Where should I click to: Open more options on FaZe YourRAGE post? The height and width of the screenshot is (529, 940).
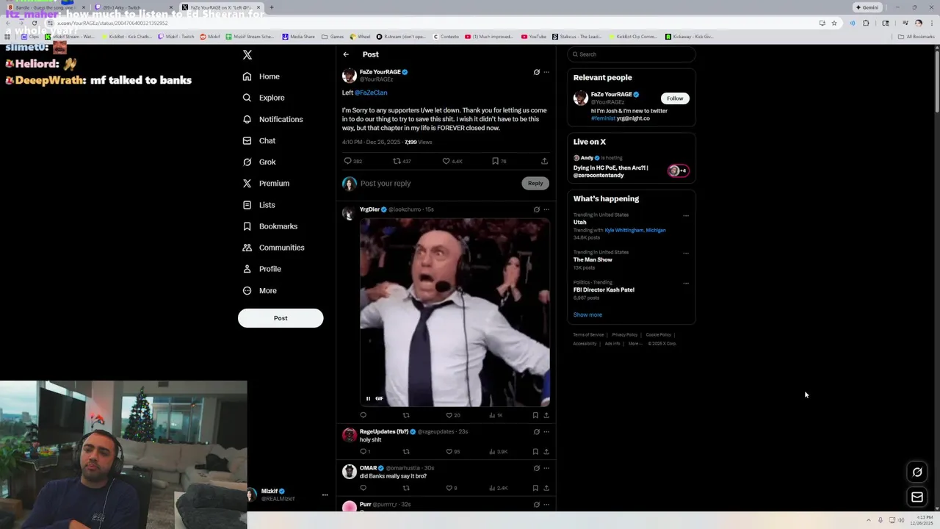[x=546, y=72]
